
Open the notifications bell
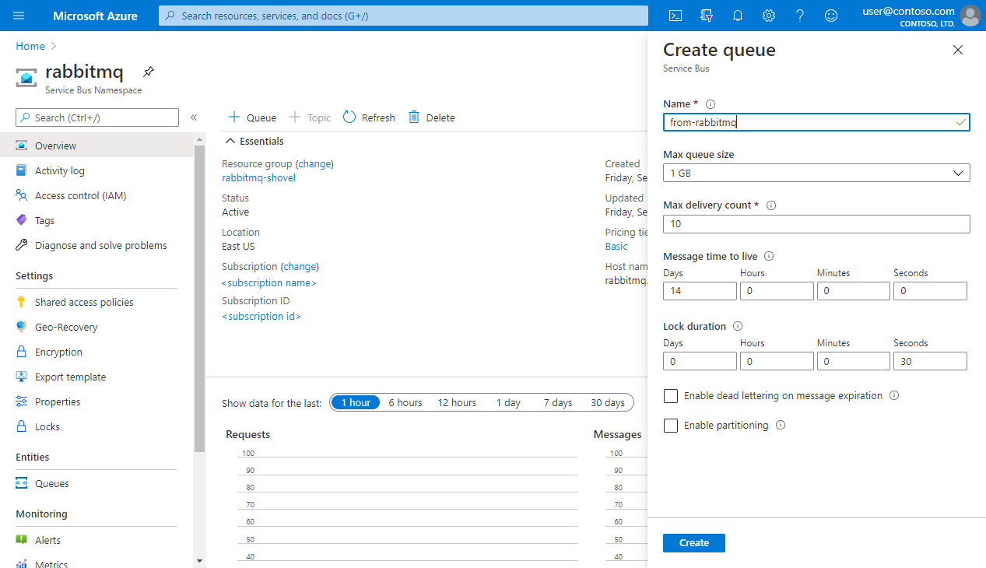tap(738, 16)
